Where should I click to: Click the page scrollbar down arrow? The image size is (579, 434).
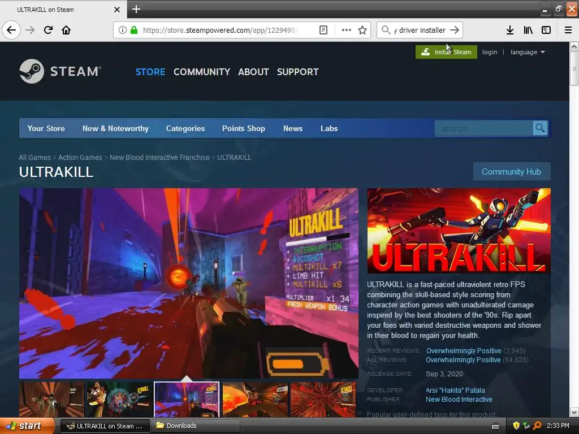tap(574, 412)
